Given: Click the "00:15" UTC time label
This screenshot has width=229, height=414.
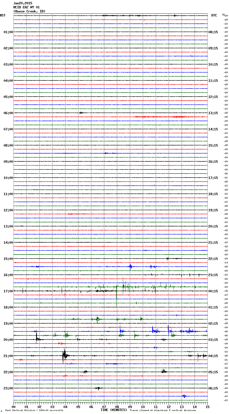Looking at the screenshot, I should point(213,291).
